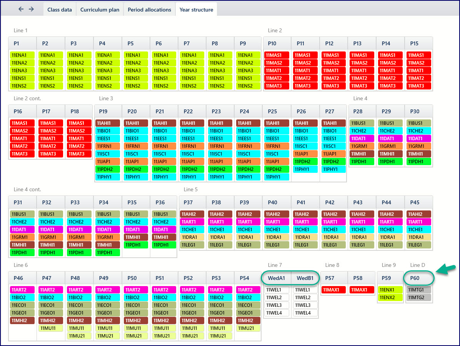Select the P9 period header
The image size is (460, 346).
click(247, 43)
